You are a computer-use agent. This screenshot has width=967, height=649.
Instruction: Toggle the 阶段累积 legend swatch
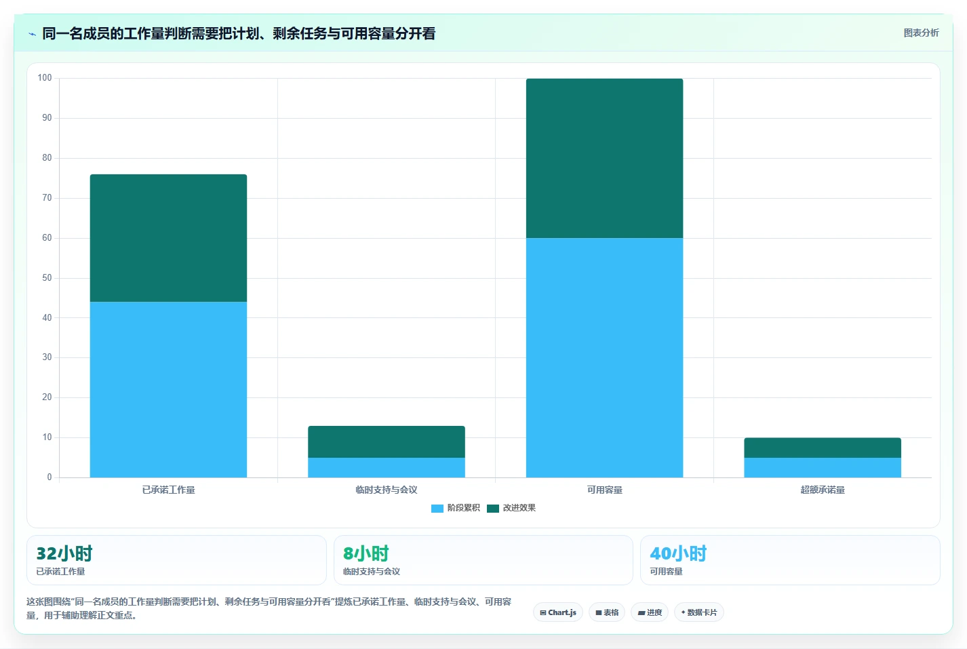pos(437,508)
